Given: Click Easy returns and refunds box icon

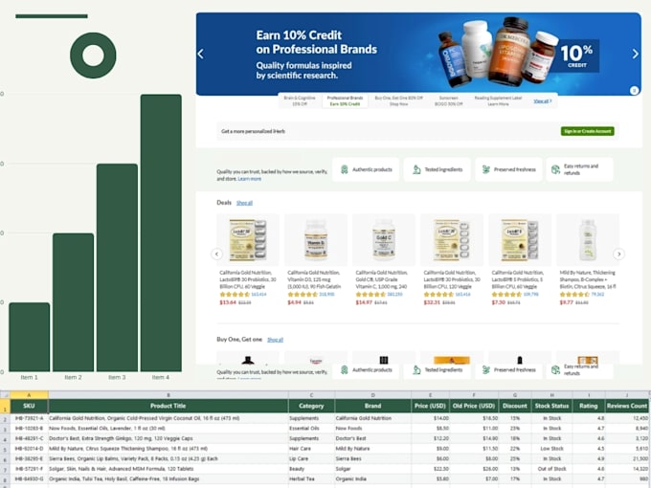Looking at the screenshot, I should [555, 169].
